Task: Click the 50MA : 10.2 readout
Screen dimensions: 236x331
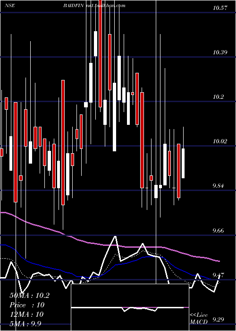Action: [29, 296]
